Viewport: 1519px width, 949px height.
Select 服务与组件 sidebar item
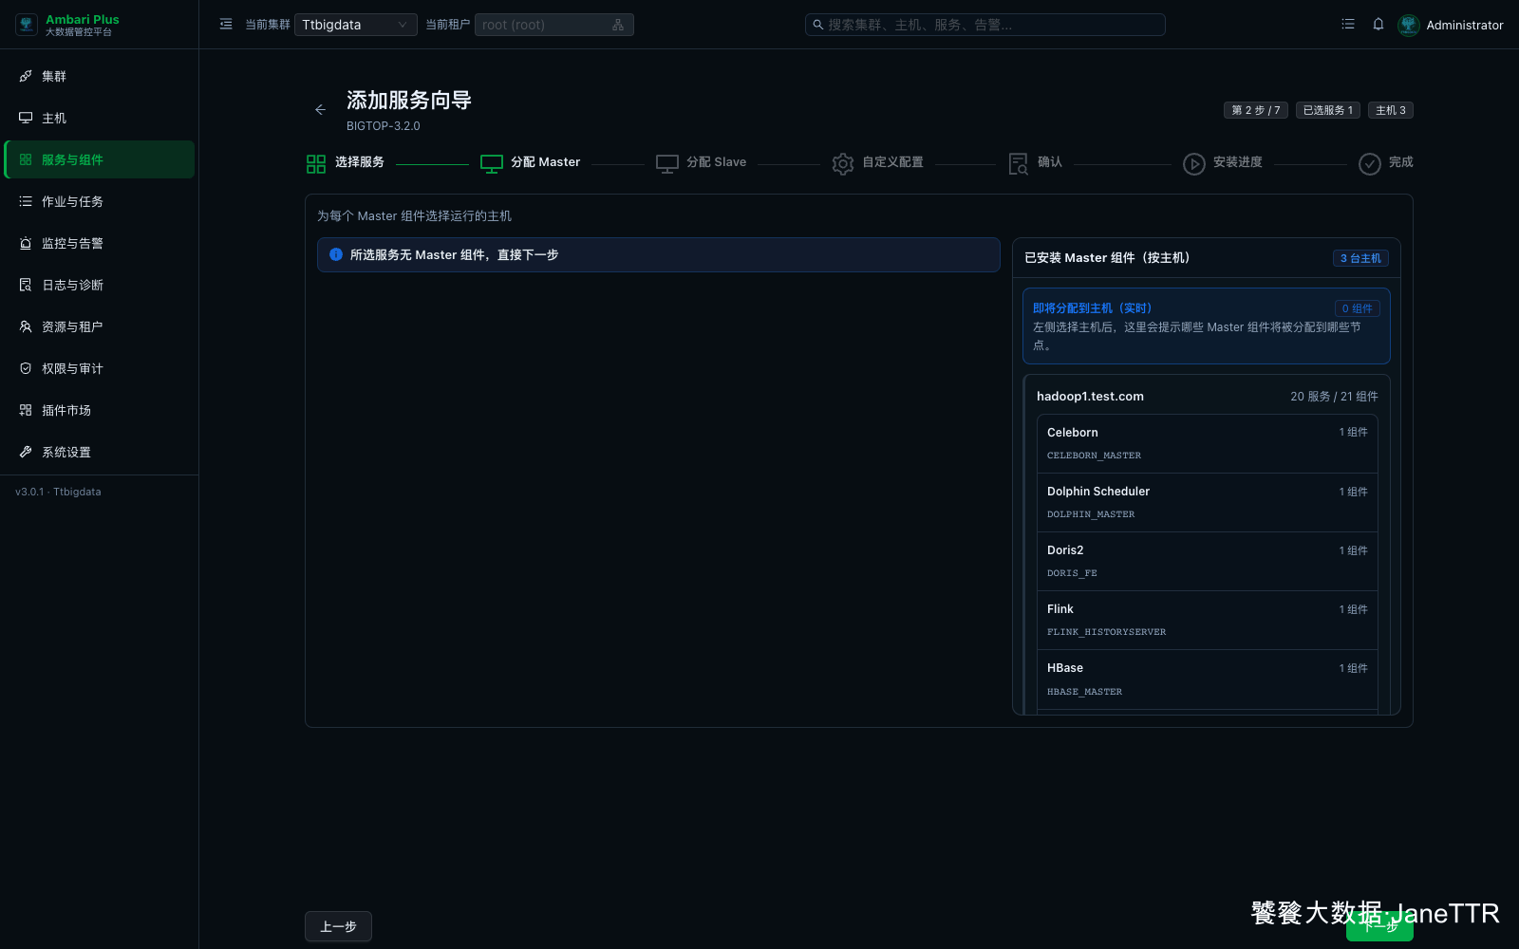coord(100,159)
